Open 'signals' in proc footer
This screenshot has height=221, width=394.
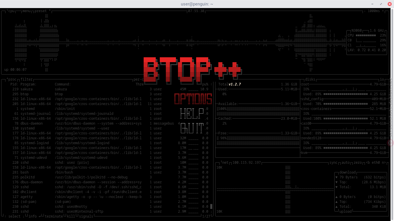point(86,216)
